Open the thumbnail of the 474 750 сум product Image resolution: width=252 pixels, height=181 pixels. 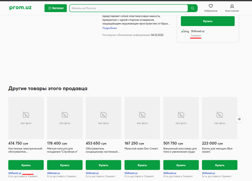(26, 118)
